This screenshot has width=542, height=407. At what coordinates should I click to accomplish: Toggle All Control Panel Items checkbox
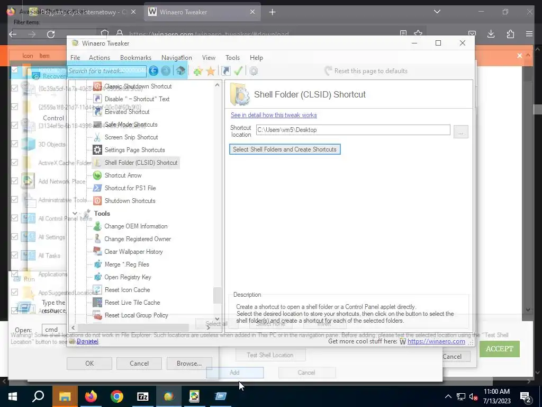pos(14,218)
